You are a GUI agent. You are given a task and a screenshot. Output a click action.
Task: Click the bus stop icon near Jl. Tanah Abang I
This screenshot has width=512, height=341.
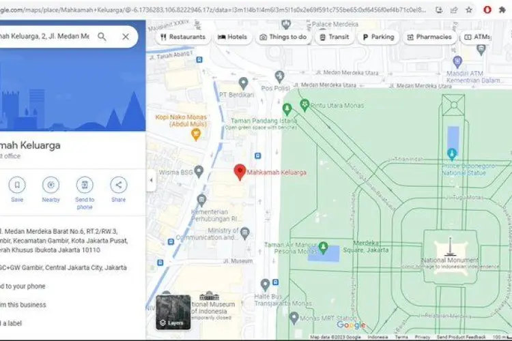tap(199, 60)
